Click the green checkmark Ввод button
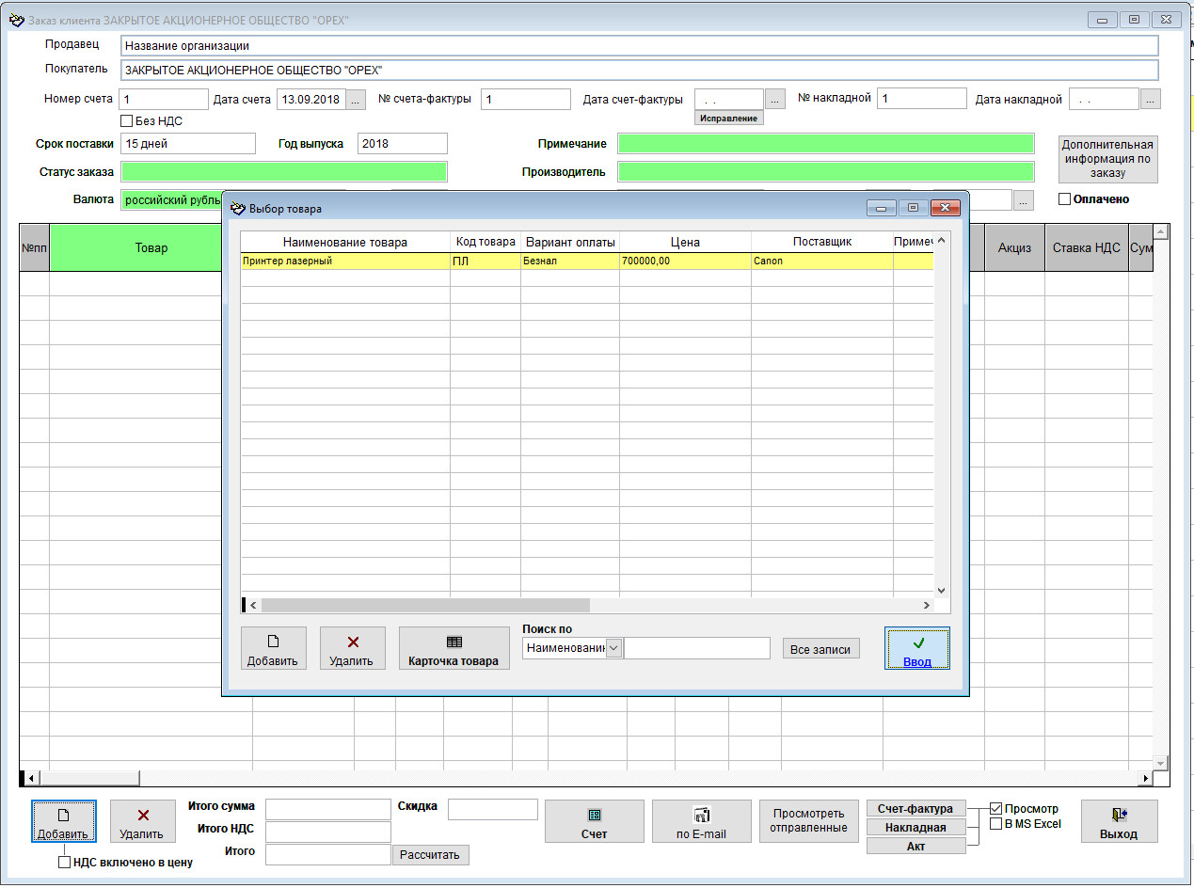1194x888 pixels. [916, 649]
